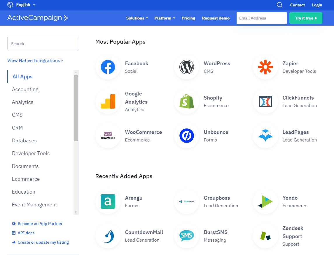Viewport: 334px width, 255px height.
Task: Open Create or update my listing link
Action: click(43, 242)
